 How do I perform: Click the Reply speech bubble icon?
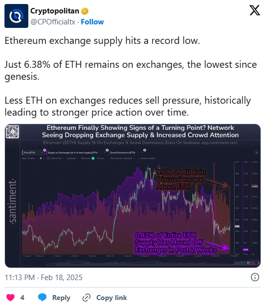[42, 298]
